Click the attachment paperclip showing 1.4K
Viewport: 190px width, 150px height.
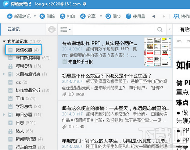[x=64, y=126]
